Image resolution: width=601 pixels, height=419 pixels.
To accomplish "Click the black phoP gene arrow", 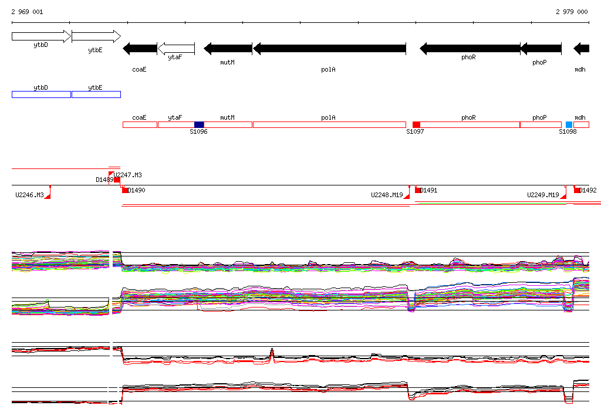I will [541, 49].
